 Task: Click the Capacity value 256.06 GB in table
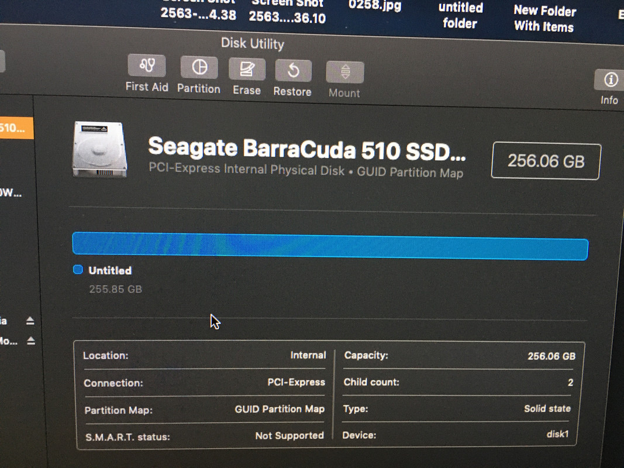tap(551, 356)
